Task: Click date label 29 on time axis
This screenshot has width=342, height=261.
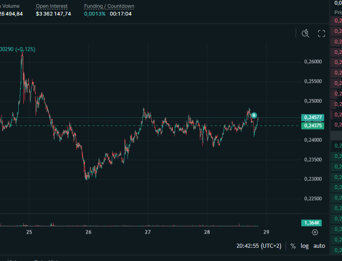Action: 266,232
